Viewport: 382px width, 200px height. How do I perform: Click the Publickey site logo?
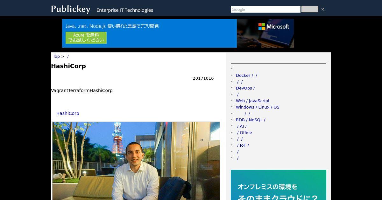point(71,9)
